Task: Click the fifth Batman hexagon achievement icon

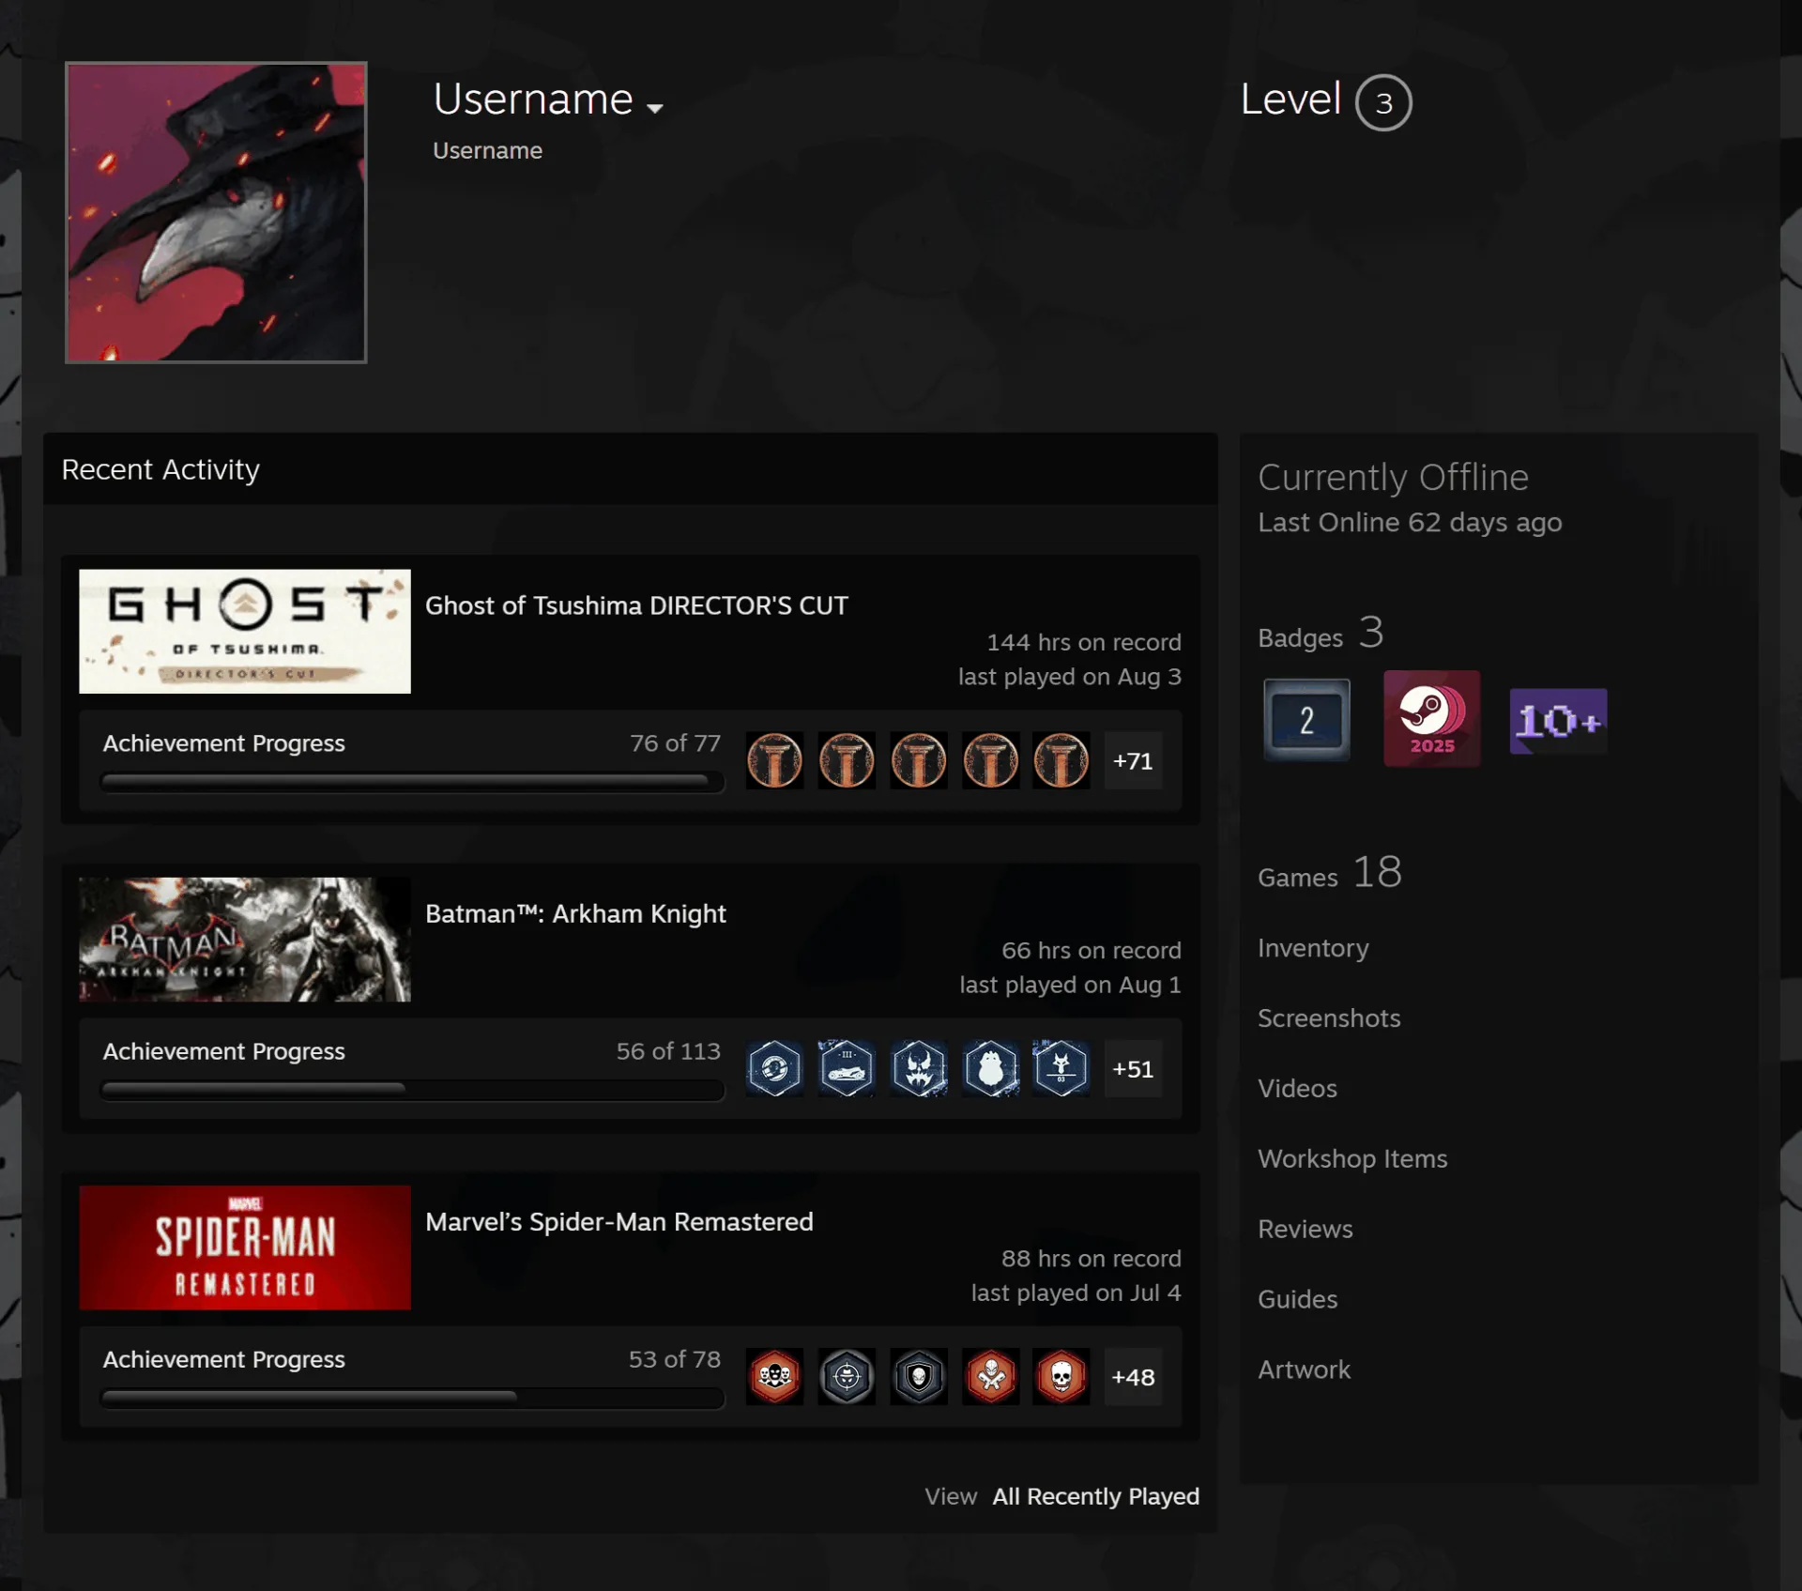Action: pos(1061,1068)
